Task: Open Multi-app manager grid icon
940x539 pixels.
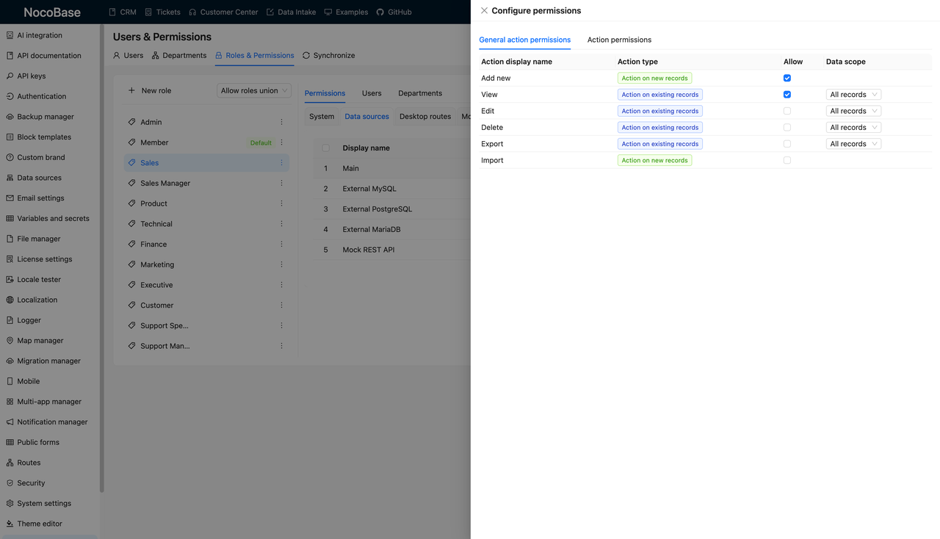Action: click(x=10, y=402)
